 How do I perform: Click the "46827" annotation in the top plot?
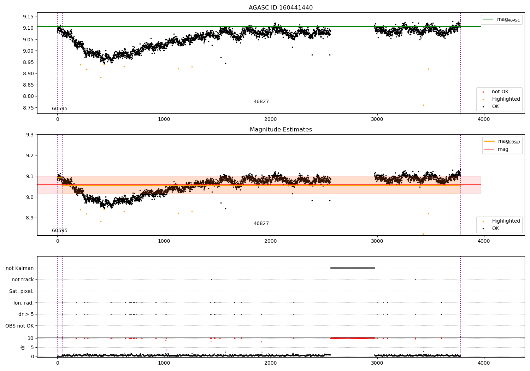point(261,102)
